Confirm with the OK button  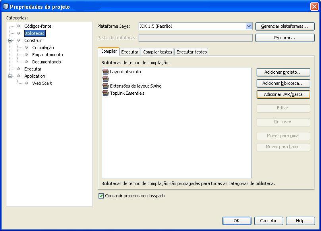point(237,221)
